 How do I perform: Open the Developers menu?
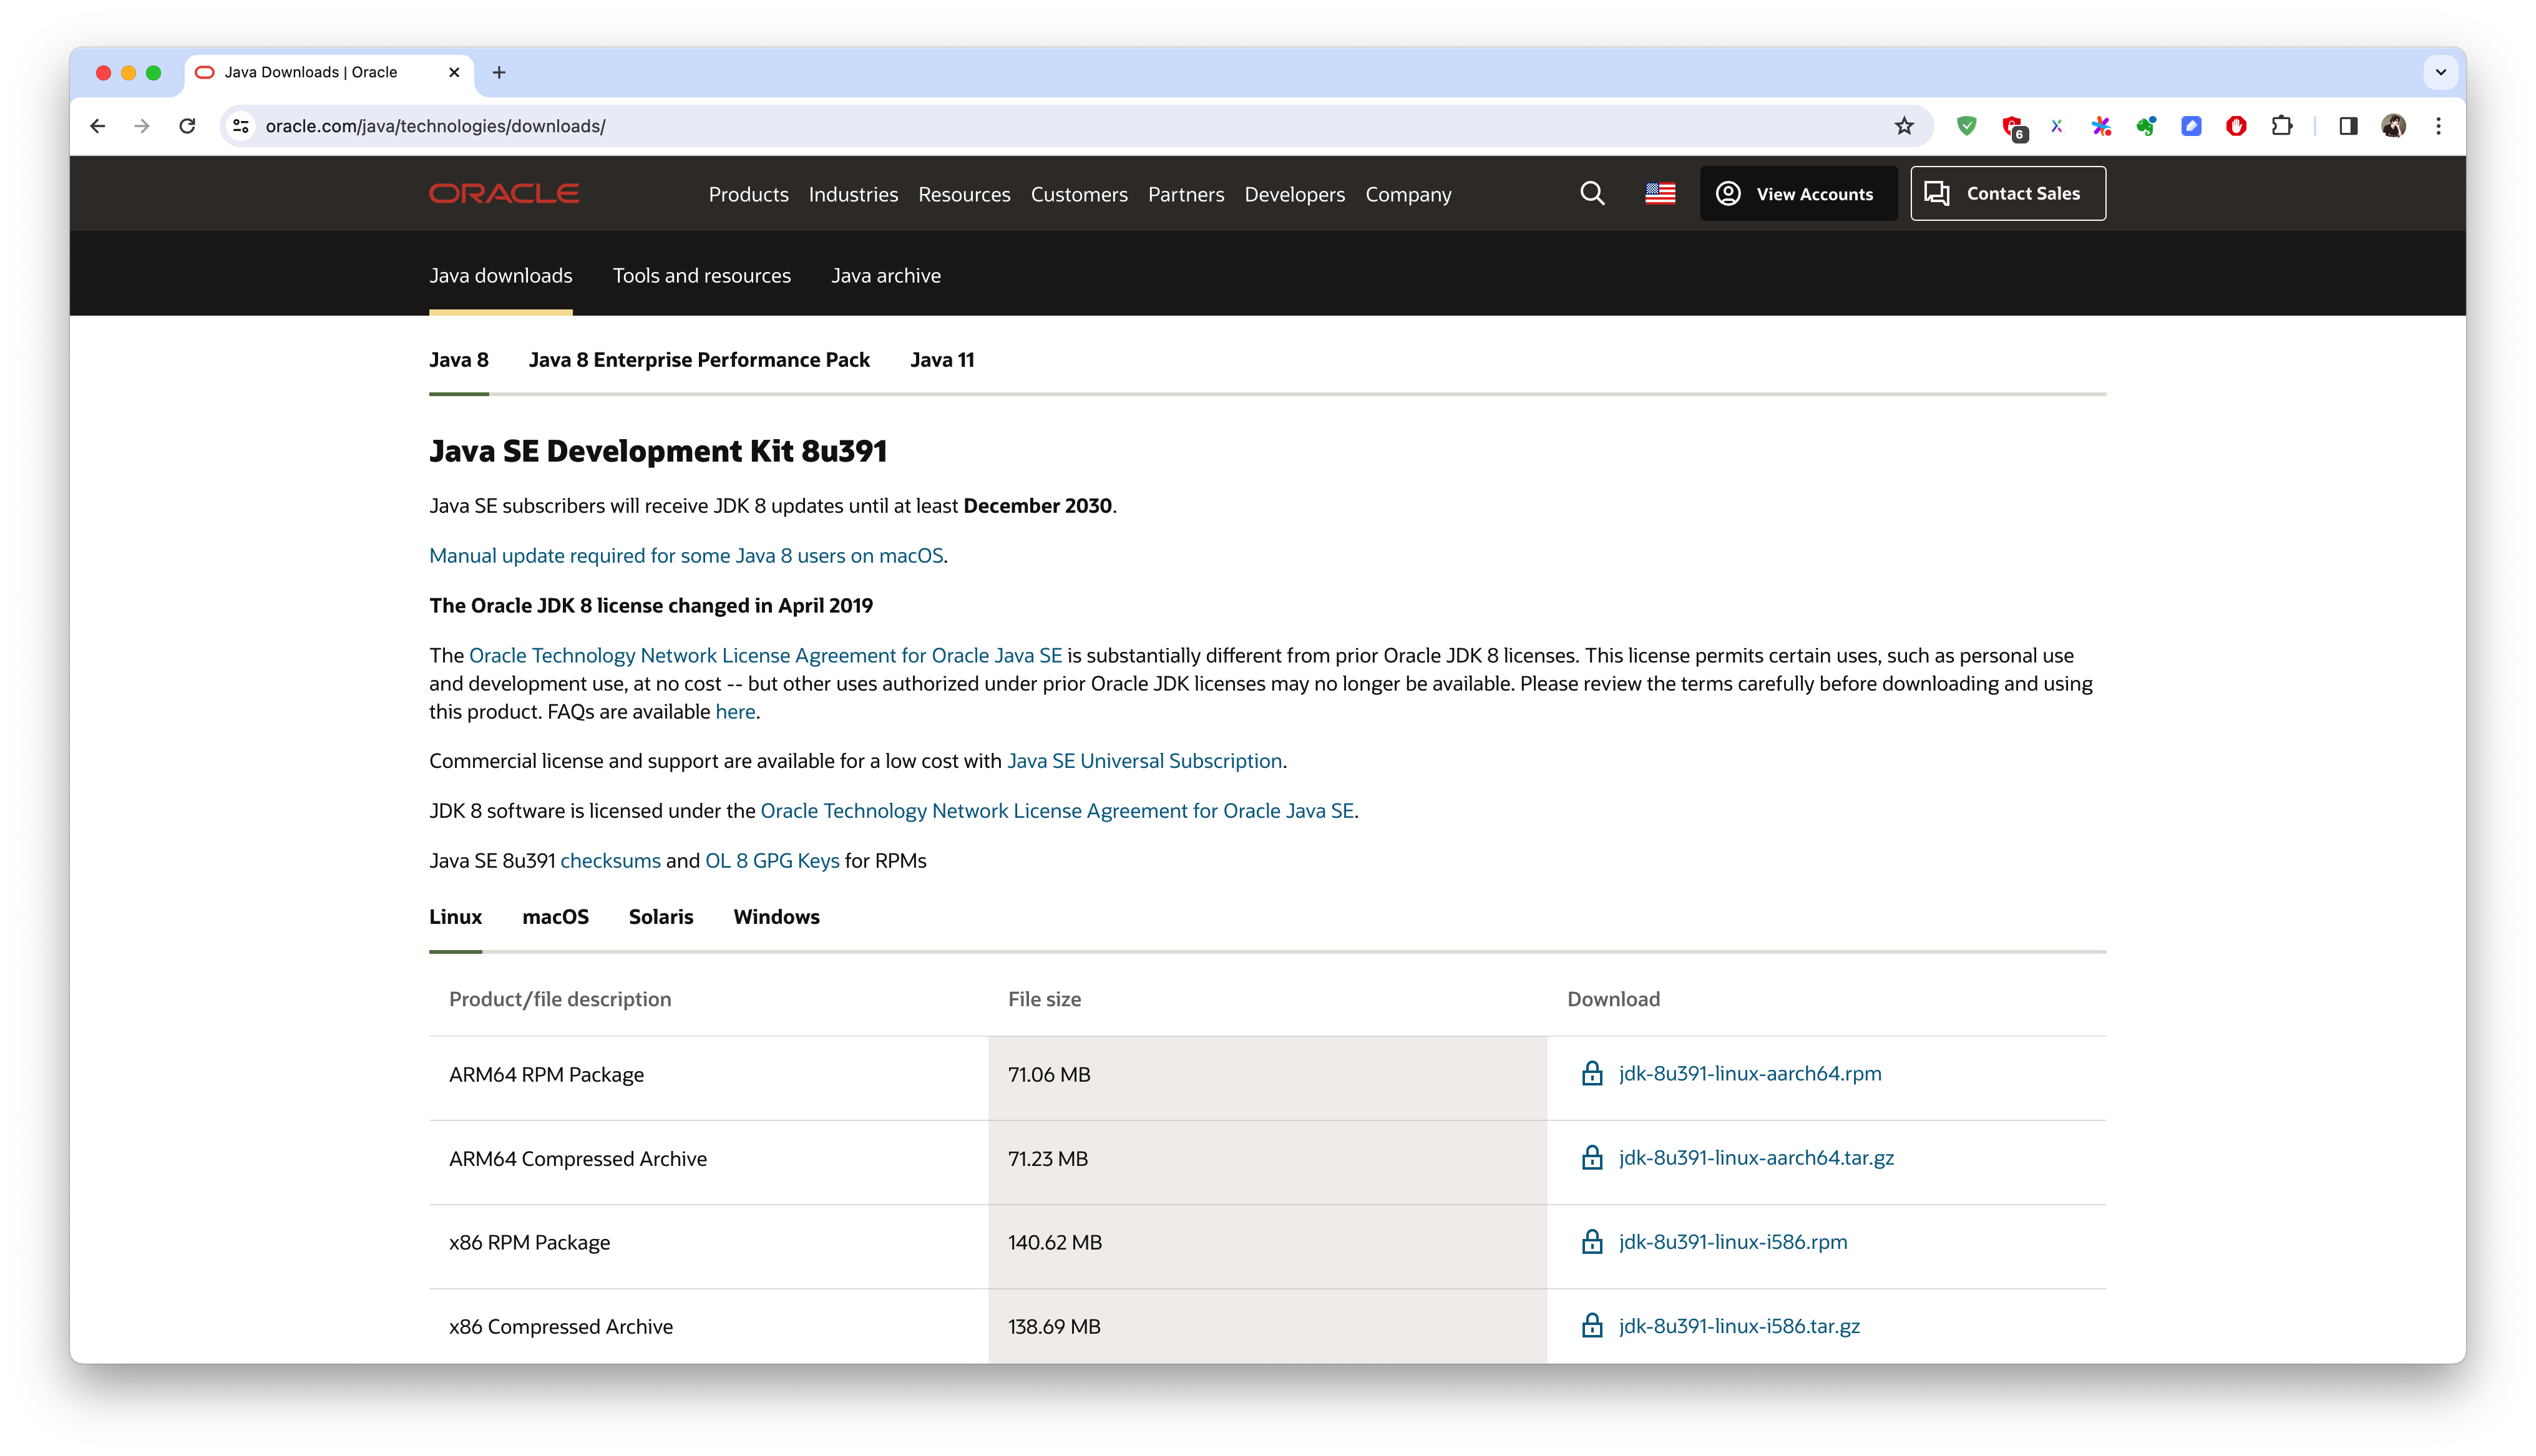click(x=1294, y=194)
